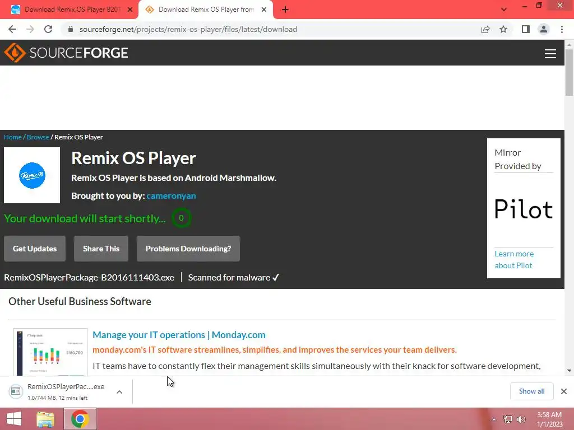
Task: Open Learn more about Pilot link
Action: (514, 260)
